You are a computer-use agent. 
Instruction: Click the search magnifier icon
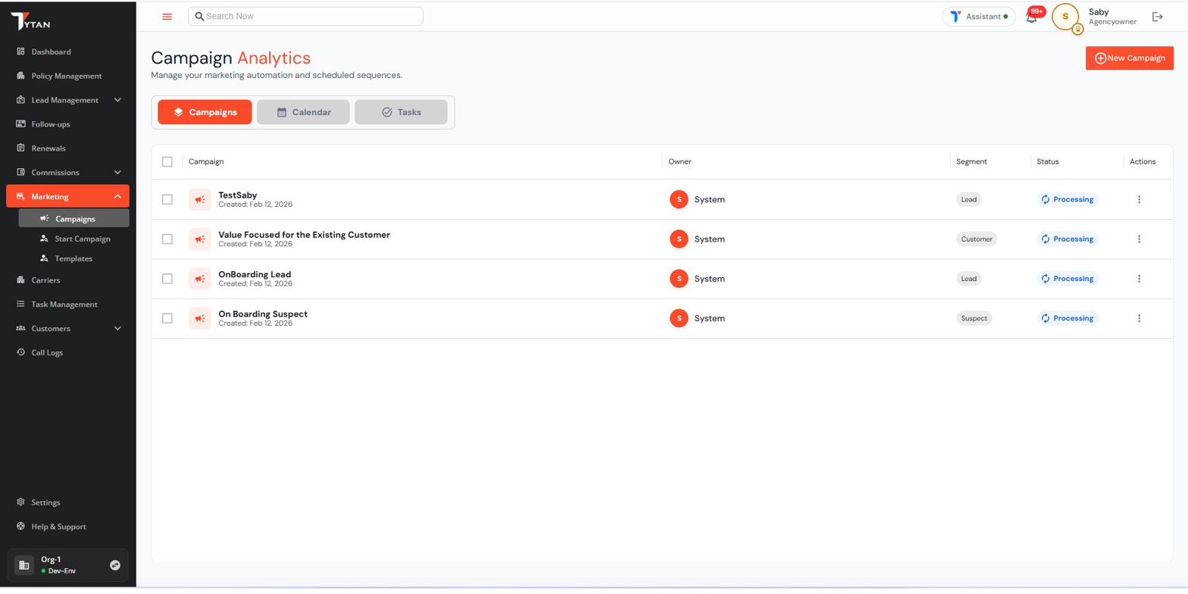pyautogui.click(x=199, y=16)
